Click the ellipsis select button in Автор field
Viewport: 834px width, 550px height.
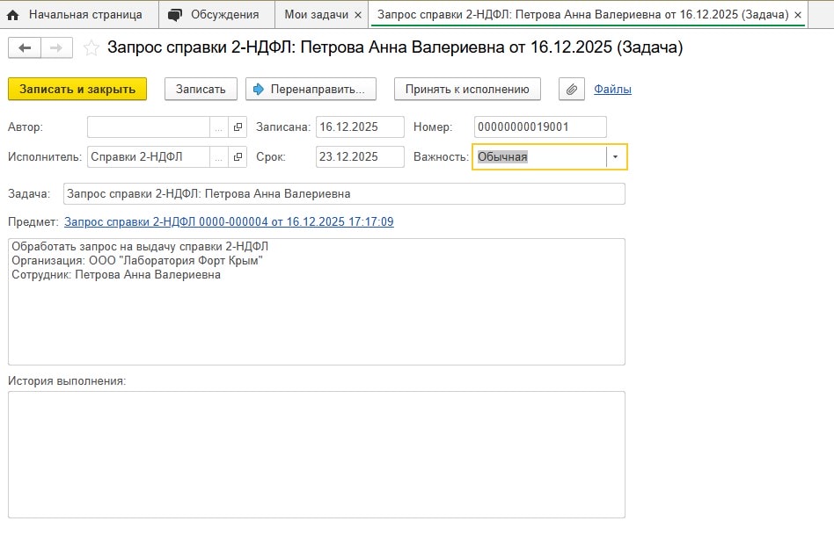pos(219,127)
